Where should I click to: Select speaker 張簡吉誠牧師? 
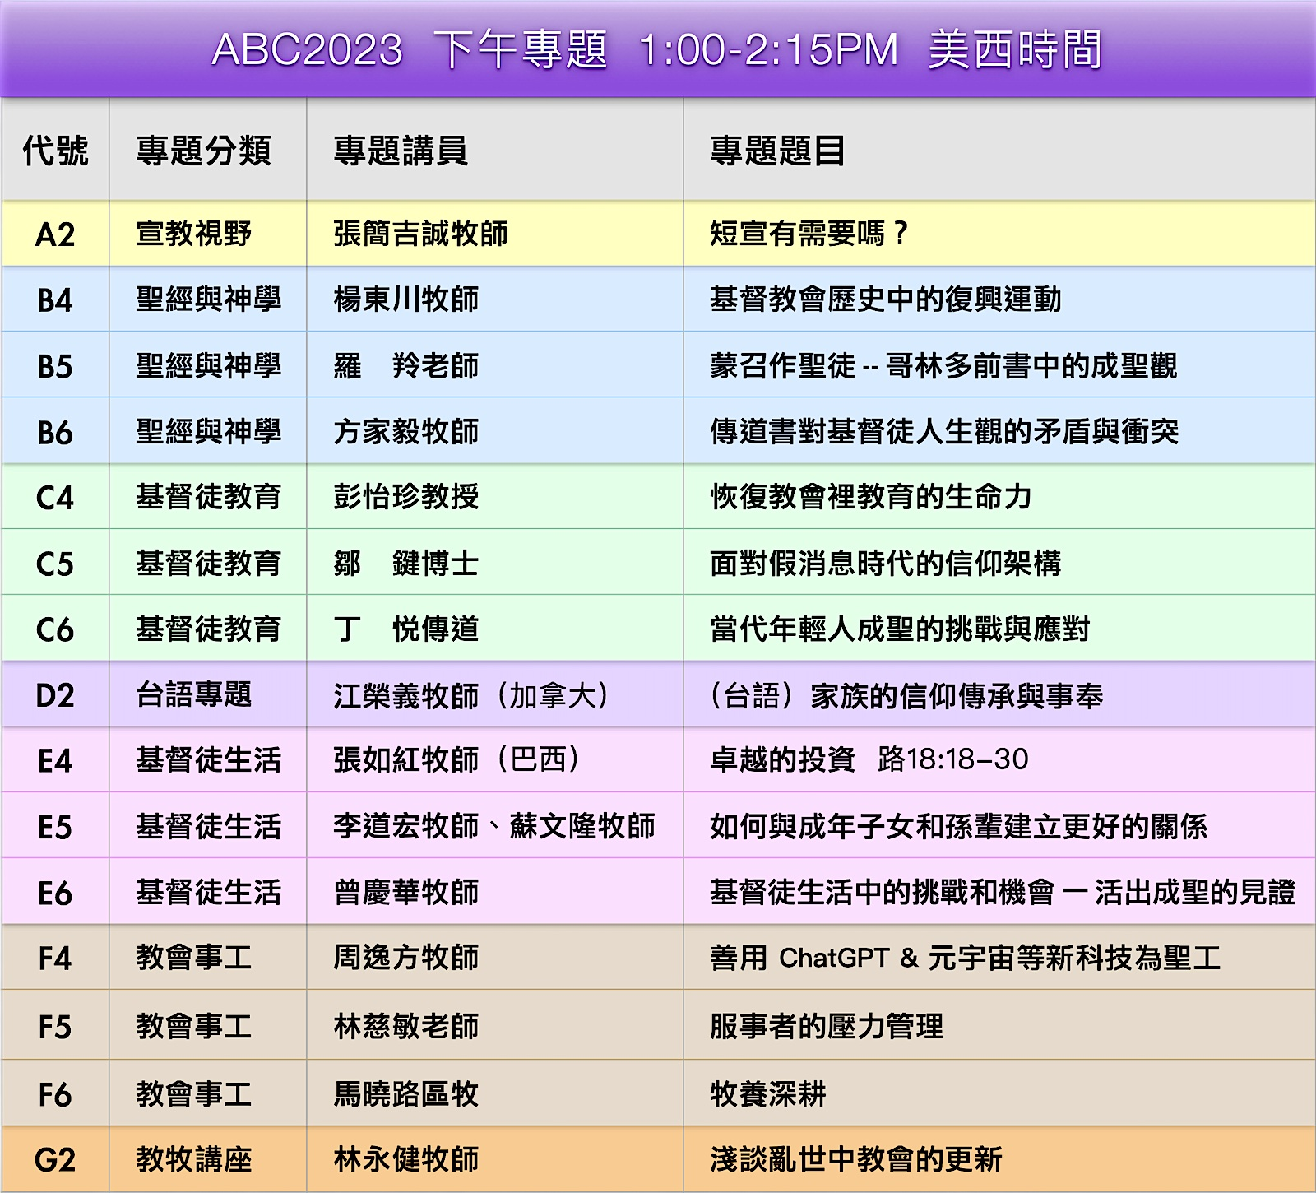[x=420, y=234]
